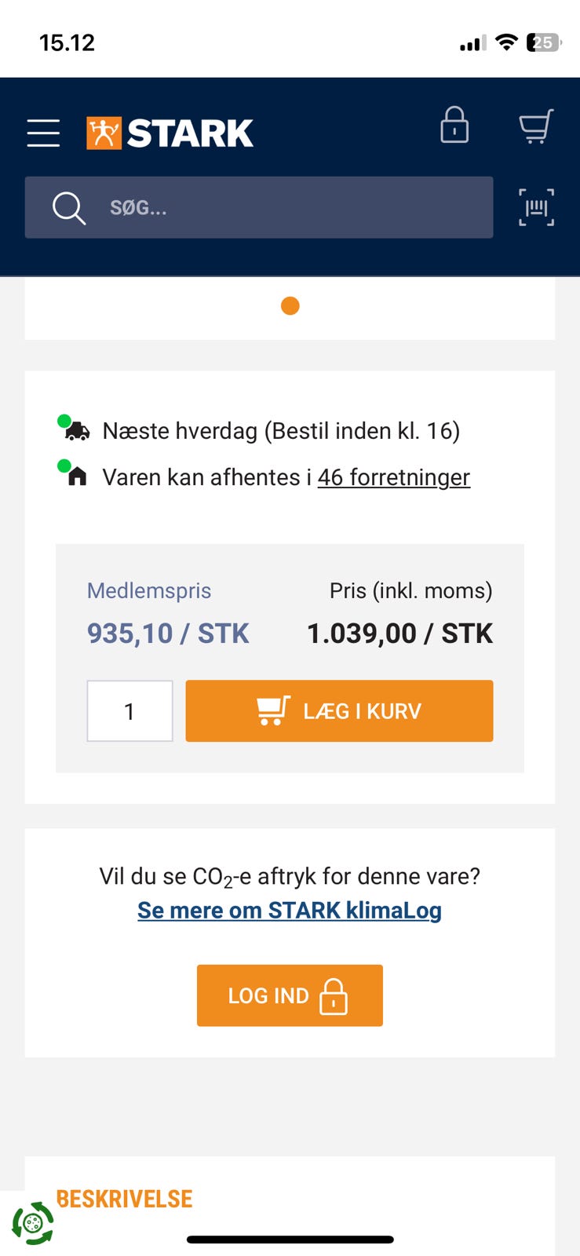
Task: Tap the 1.039,00 / STK price
Action: coord(399,633)
